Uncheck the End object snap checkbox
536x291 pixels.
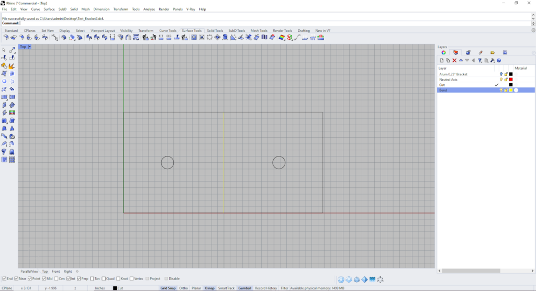coord(4,278)
